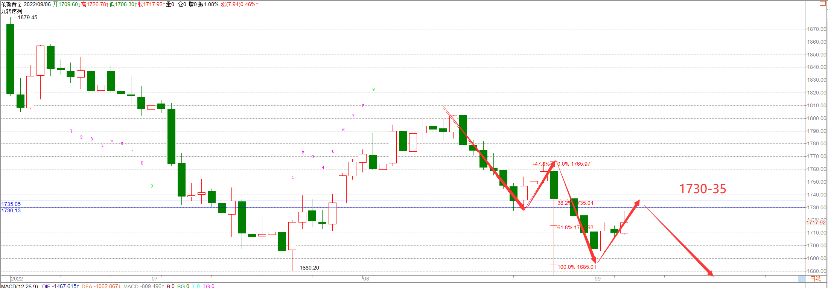Click the amplitude value 振1.08%
The height and width of the screenshot is (288, 828).
coord(209,4)
